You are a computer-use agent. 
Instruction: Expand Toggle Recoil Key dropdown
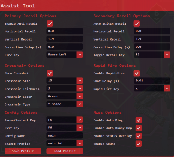pyautogui.click(x=152, y=54)
